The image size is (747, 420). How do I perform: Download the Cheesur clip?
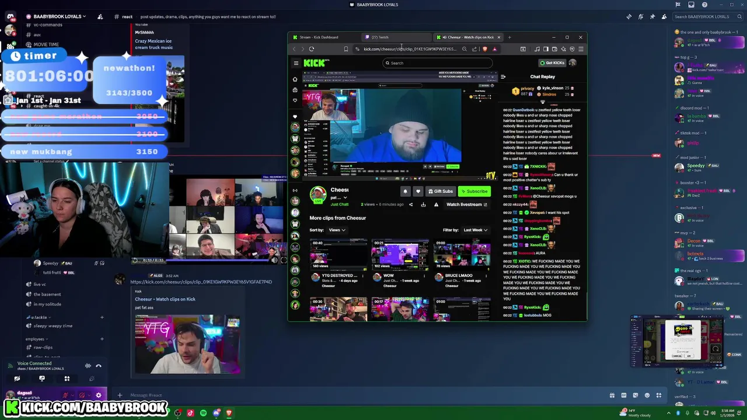point(423,205)
